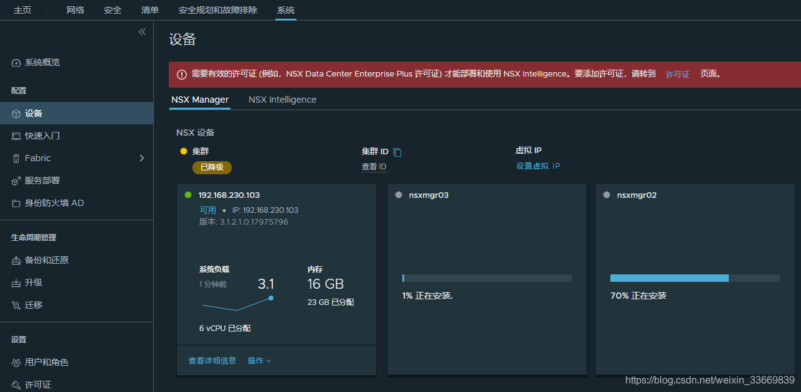Open the 操作 dropdown on manager card
The height and width of the screenshot is (392, 801).
259,361
